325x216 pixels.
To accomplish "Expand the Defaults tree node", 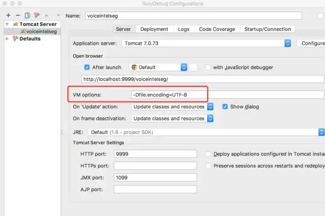I will [x=7, y=39].
